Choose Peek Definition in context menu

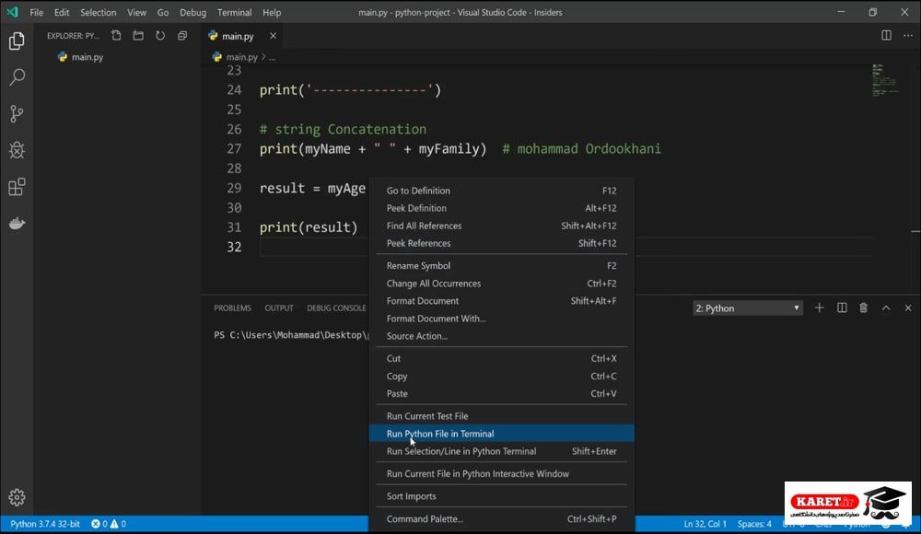pyautogui.click(x=502, y=208)
